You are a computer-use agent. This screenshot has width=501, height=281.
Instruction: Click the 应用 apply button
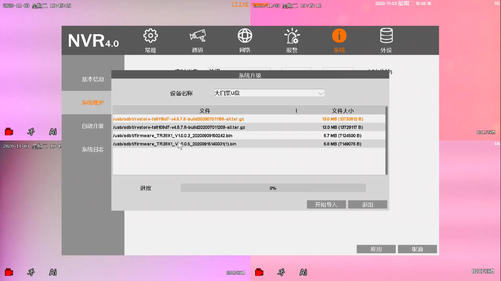coord(376,249)
